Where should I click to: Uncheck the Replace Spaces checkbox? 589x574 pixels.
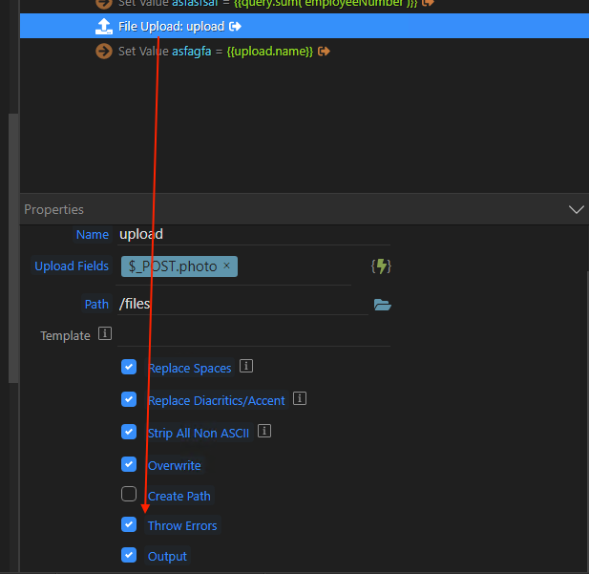[x=129, y=367]
